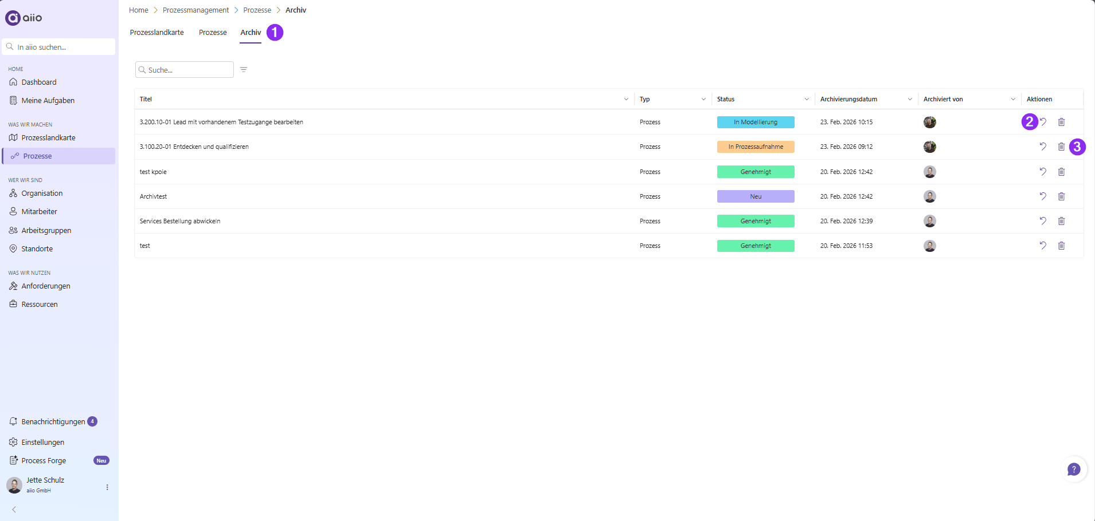The width and height of the screenshot is (1095, 521).
Task: Restore the 'test kpoie' process
Action: pos(1043,172)
